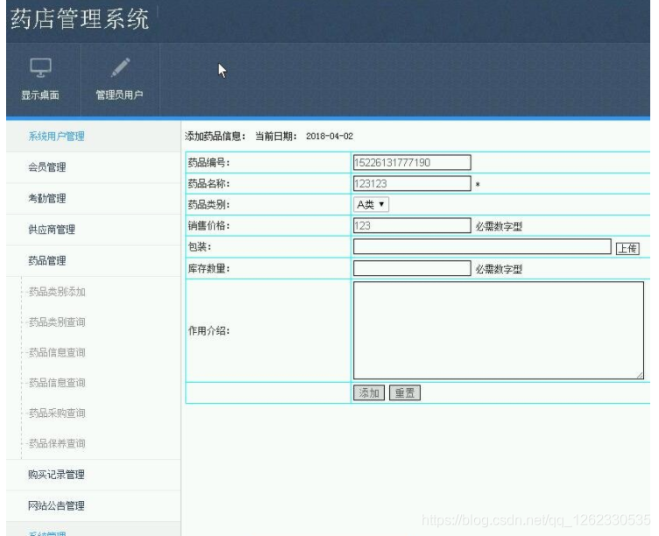
Task: Select the 药品保养查询 submenu item
Action: point(57,443)
